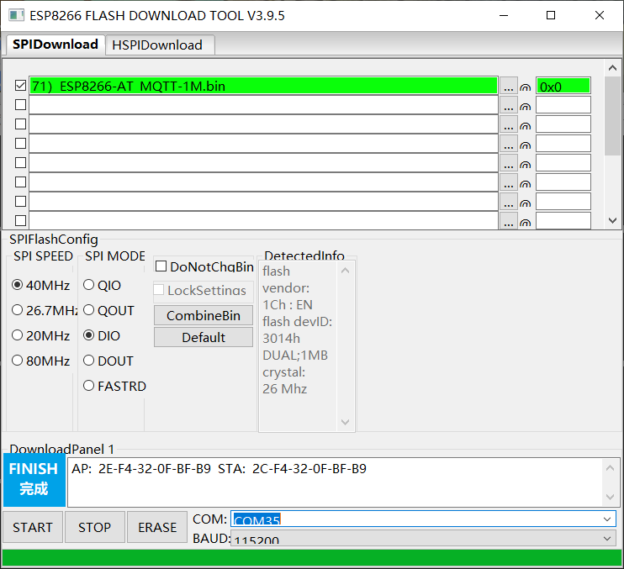Switch to the SPIDownload tab
Screen dimensions: 624x569
point(56,45)
